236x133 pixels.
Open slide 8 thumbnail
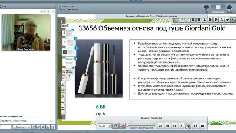(69, 42)
